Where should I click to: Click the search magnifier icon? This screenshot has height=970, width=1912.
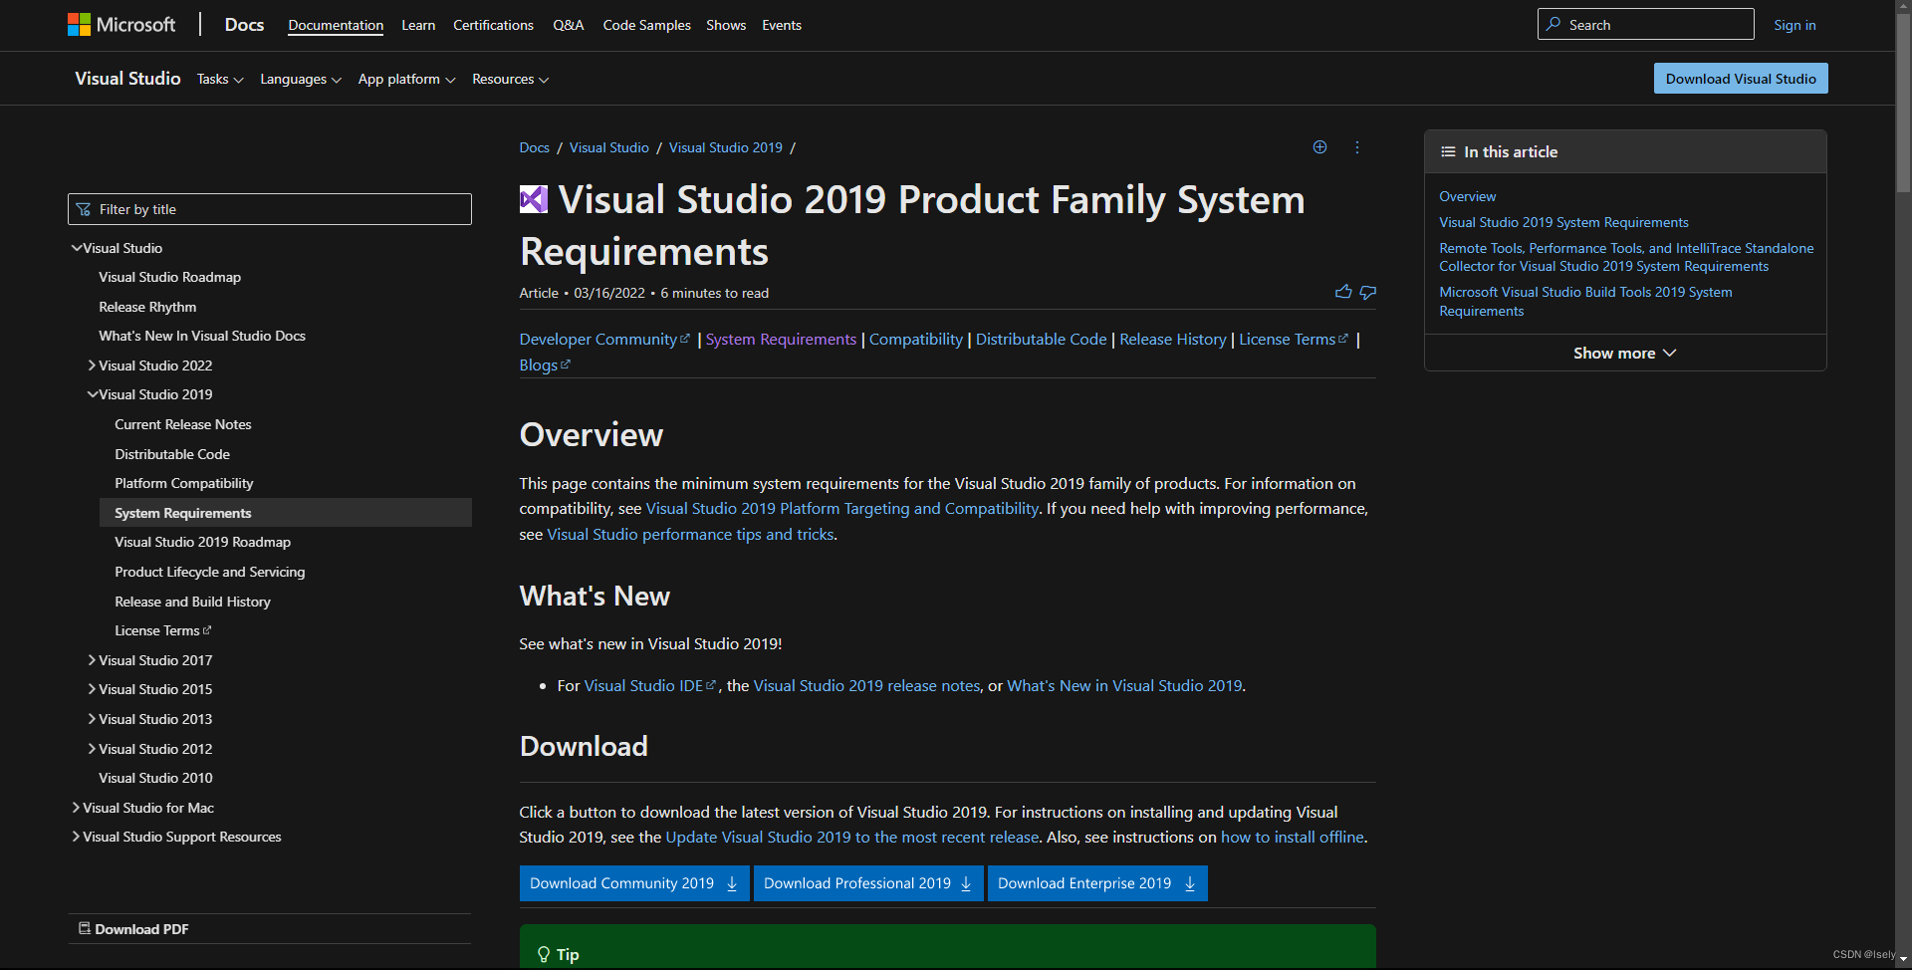coord(1553,24)
